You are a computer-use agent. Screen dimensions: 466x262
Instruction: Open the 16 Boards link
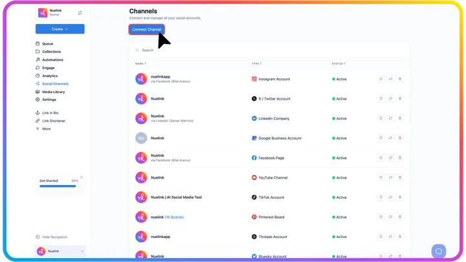tap(174, 217)
